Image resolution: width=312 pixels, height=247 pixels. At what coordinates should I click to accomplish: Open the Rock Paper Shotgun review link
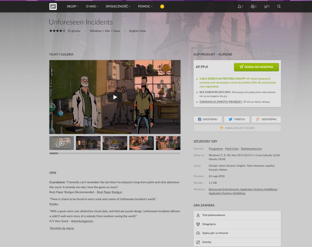click(109, 192)
